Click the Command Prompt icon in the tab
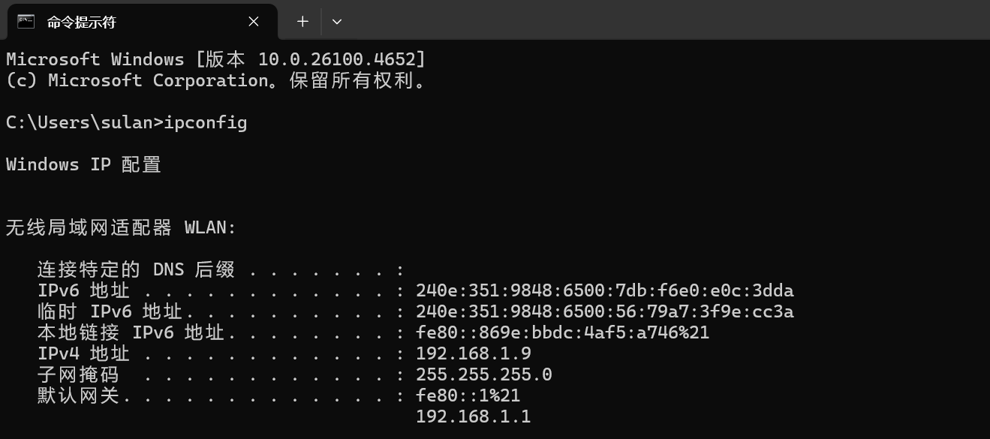990x439 pixels. (26, 21)
